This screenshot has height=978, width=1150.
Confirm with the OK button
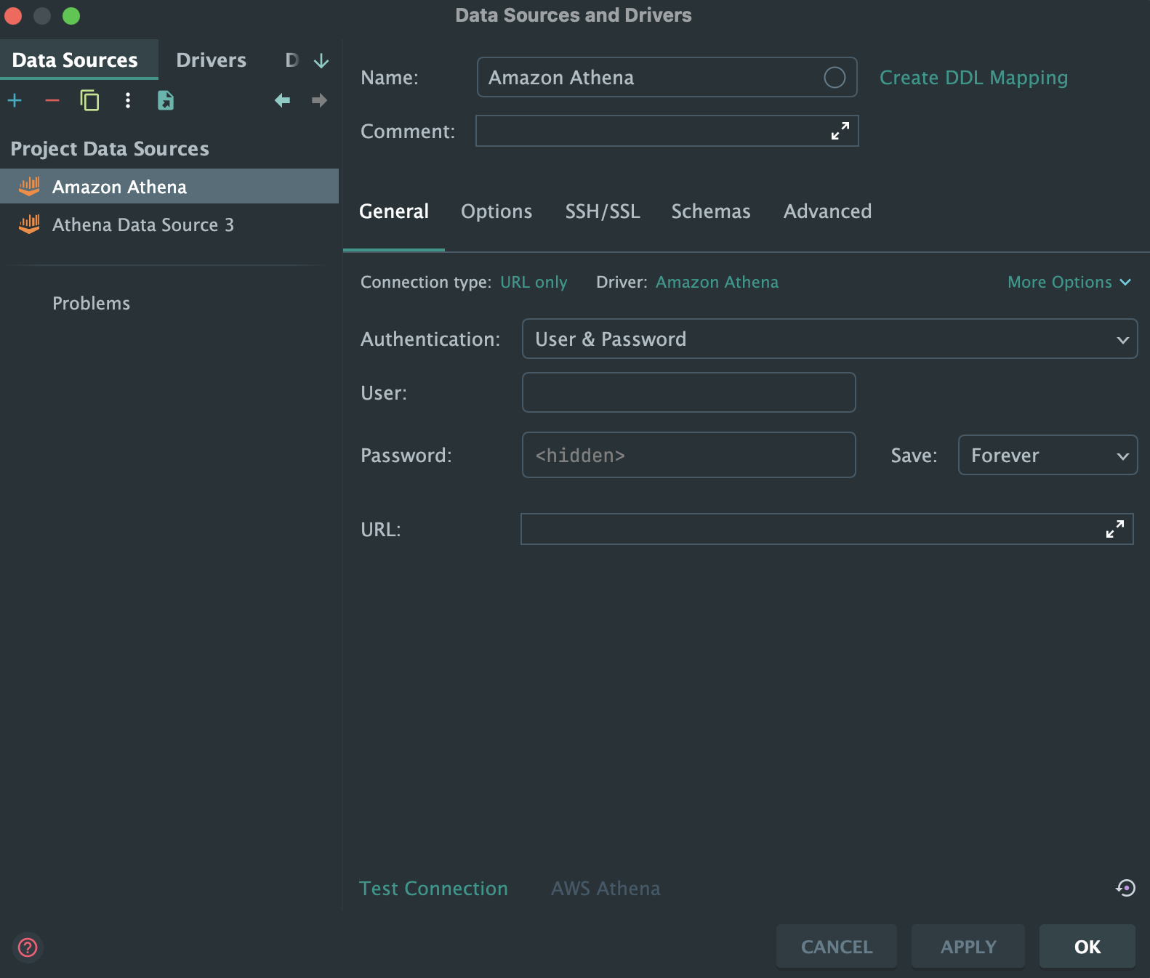[x=1087, y=946]
